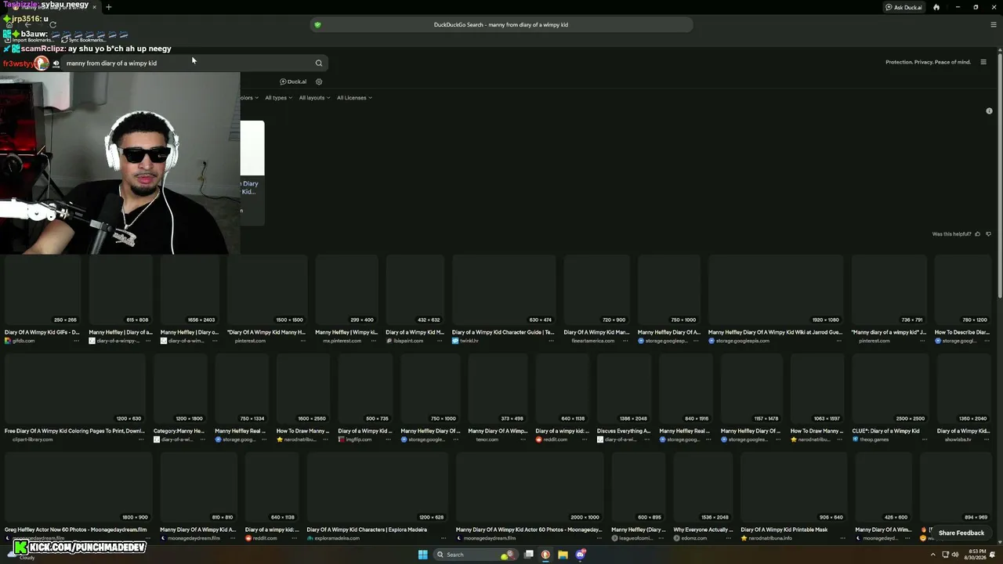Open File Explorer from the taskbar
Image resolution: width=1003 pixels, height=564 pixels.
[563, 555]
